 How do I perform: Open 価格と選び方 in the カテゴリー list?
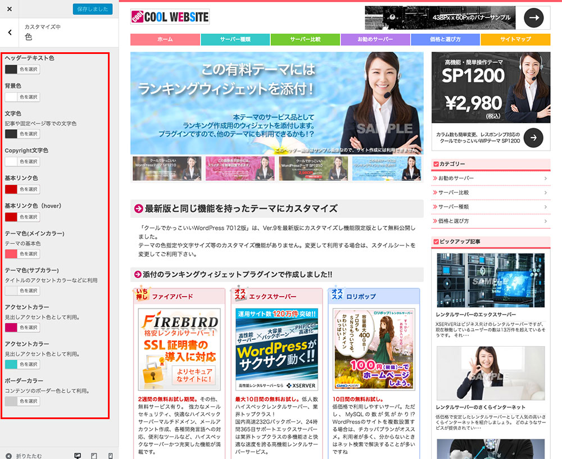(x=490, y=221)
